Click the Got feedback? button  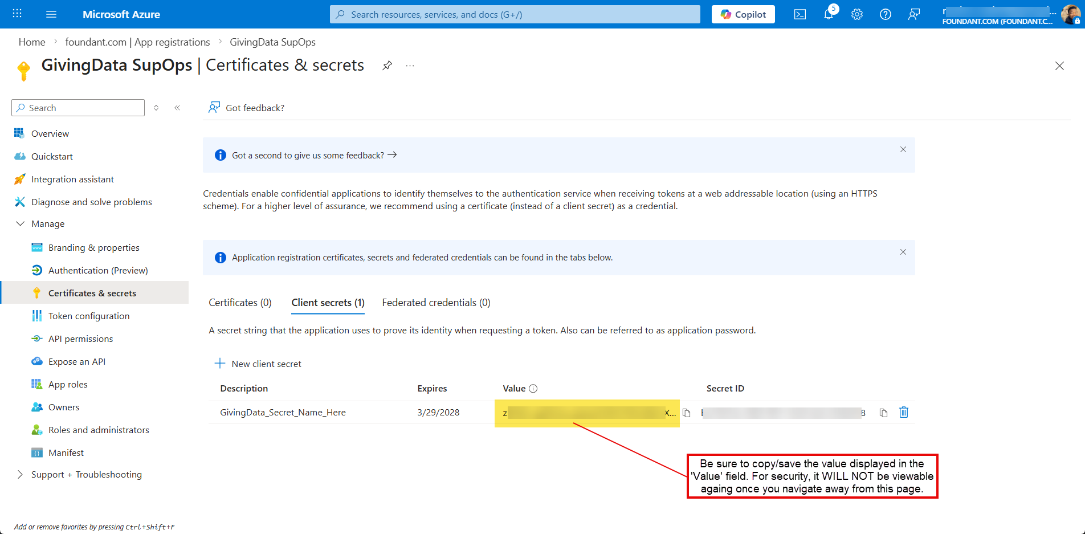tap(247, 108)
